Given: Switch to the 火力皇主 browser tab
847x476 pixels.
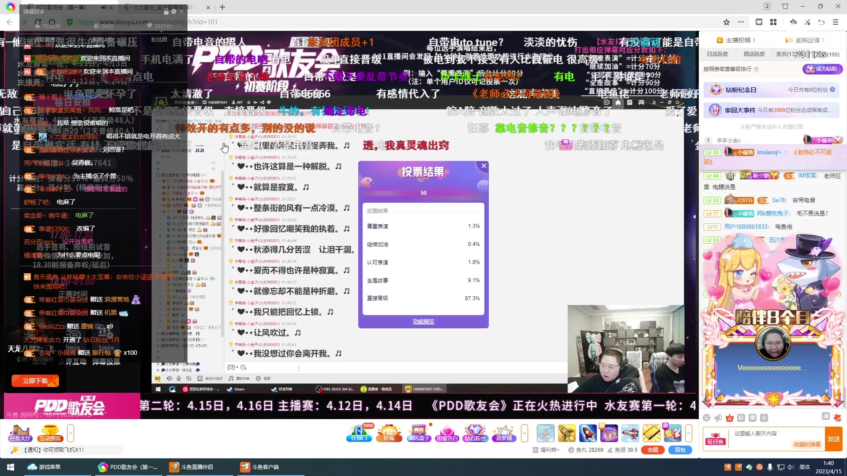Looking at the screenshot, I should (x=167, y=7).
